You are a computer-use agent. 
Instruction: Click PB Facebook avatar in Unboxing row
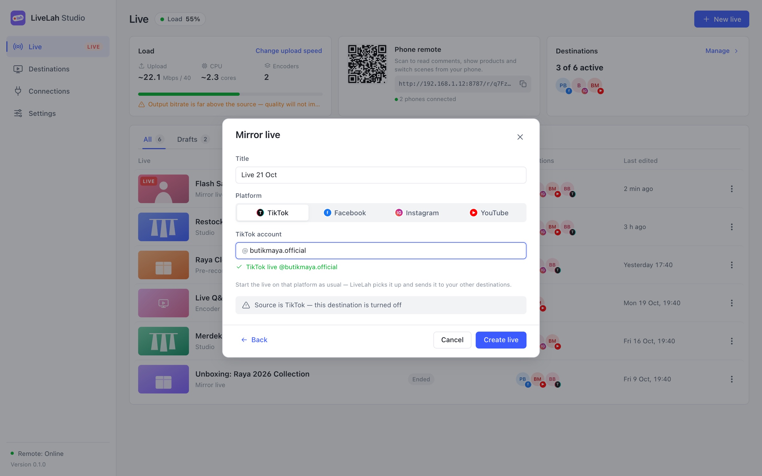point(523,380)
